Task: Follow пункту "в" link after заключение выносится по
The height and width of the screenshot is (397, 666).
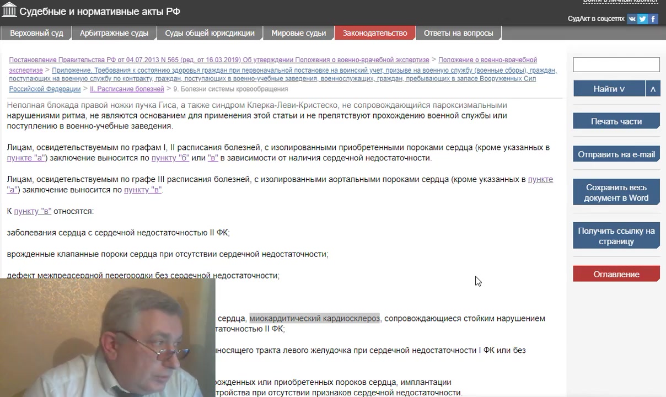Action: click(x=143, y=190)
